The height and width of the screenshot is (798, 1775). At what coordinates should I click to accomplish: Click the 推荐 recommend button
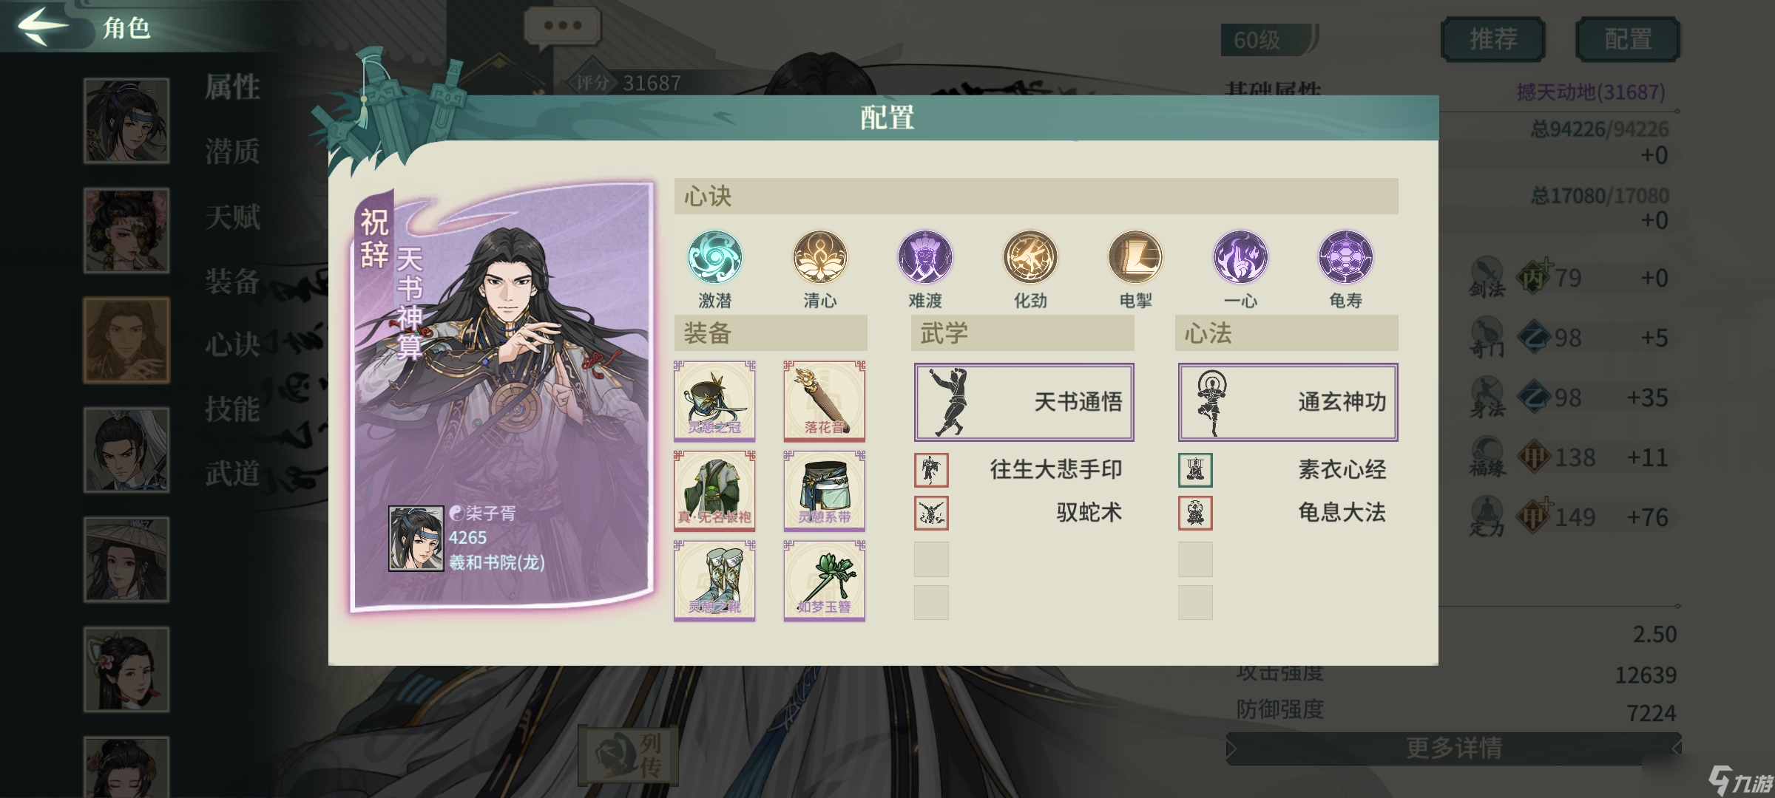1493,38
